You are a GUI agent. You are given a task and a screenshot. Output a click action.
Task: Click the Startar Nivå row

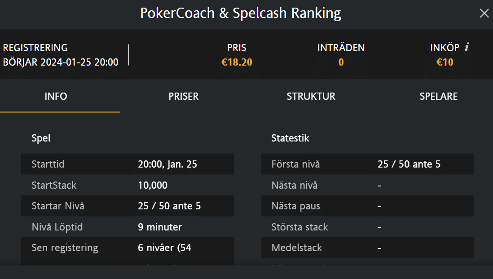point(127,206)
